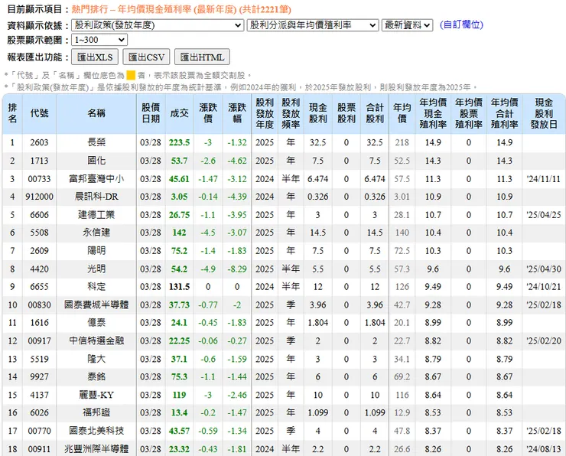This screenshot has width=566, height=456.
Task: Click the 漲跌幅 column header
Action: click(x=237, y=113)
